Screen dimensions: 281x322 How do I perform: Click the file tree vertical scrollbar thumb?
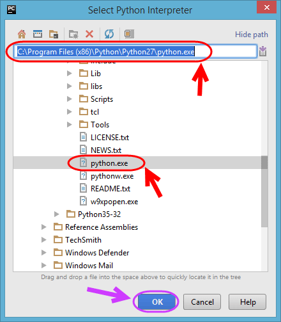click(264, 191)
